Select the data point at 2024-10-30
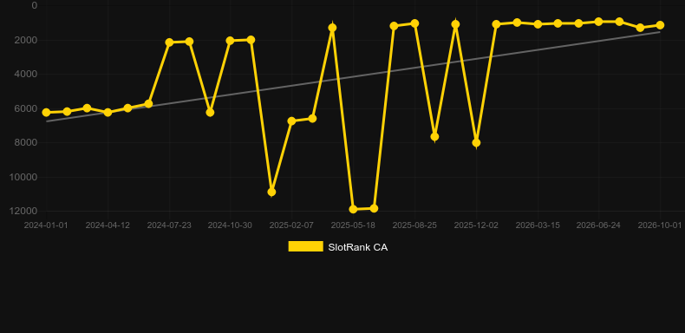Image resolution: width=685 pixels, height=333 pixels. coord(231,41)
